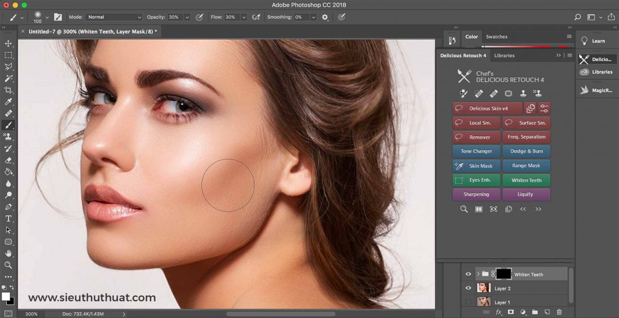Image resolution: width=619 pixels, height=318 pixels.
Task: Select the Clone Stamp tool
Action: coord(8,136)
